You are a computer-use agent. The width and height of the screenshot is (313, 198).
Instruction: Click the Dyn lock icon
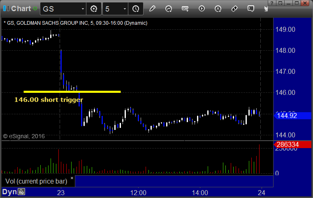pos(21,192)
